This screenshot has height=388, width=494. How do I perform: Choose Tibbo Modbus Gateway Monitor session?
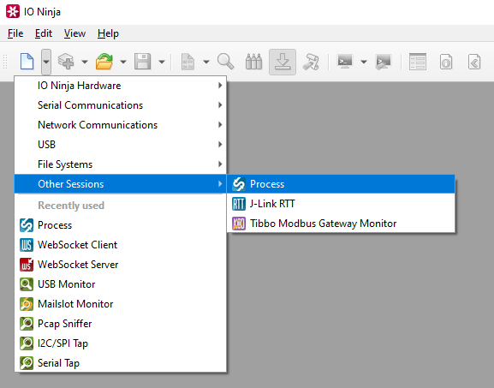(341, 224)
